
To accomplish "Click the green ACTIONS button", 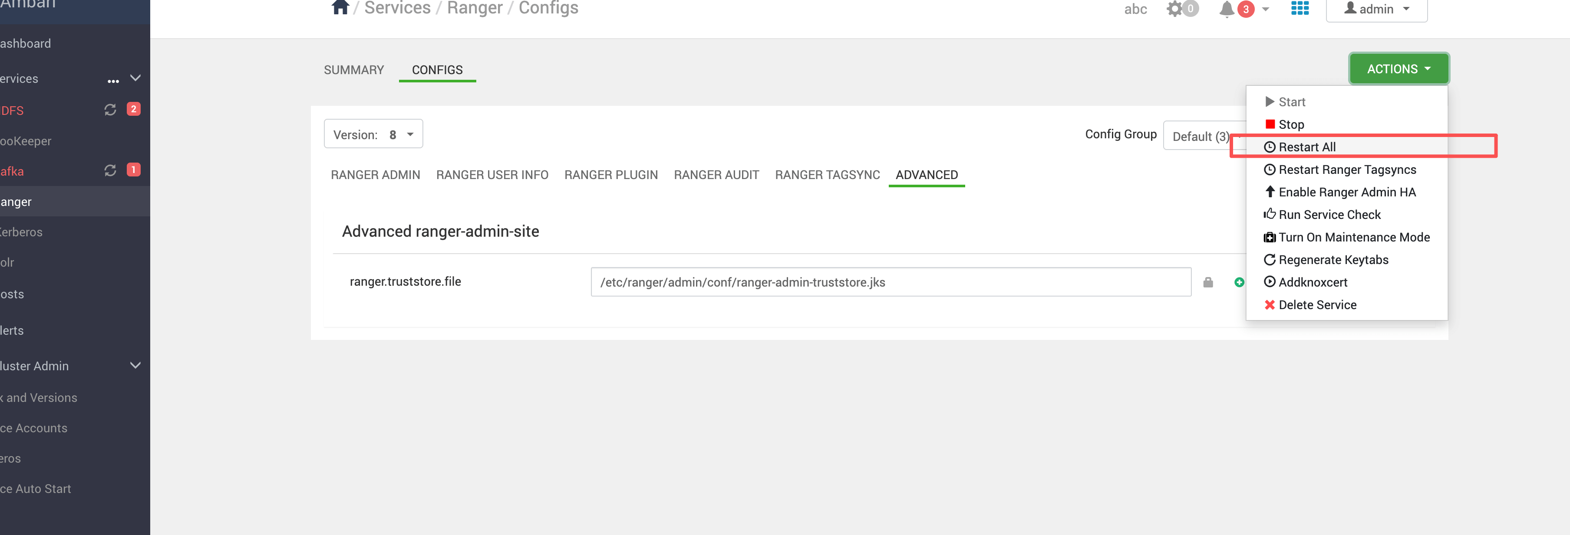I will (x=1398, y=69).
